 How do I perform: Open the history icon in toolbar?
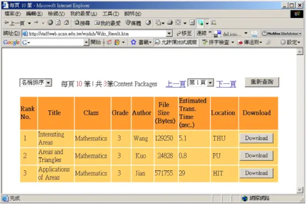tap(148, 23)
